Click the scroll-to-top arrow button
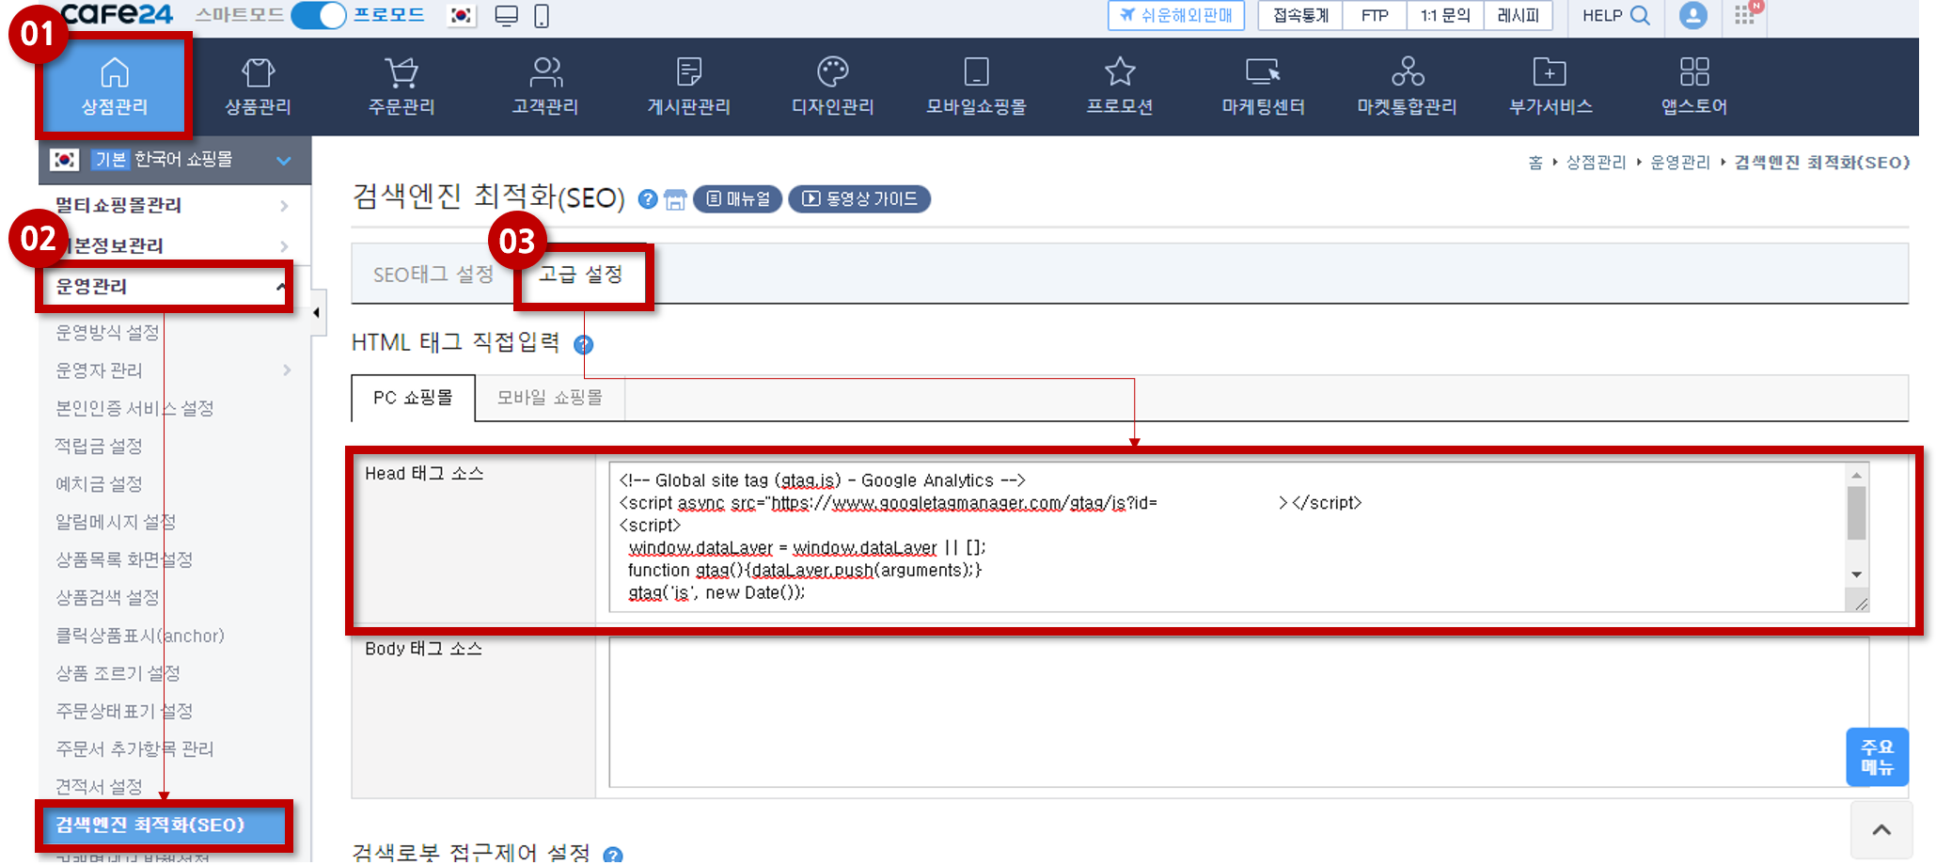The image size is (1936, 865). pos(1881,829)
